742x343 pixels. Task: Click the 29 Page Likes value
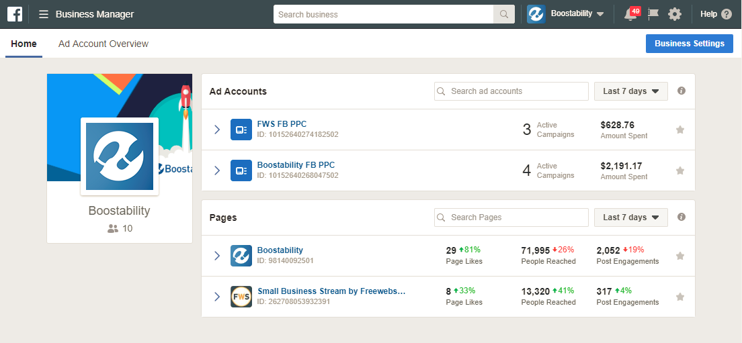[451, 250]
